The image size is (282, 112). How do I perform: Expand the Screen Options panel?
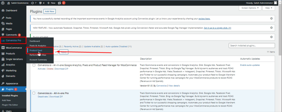click(x=250, y=8)
